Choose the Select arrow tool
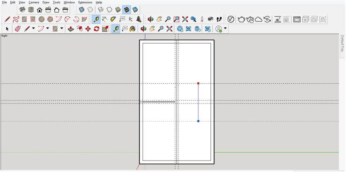 [x=7, y=29]
